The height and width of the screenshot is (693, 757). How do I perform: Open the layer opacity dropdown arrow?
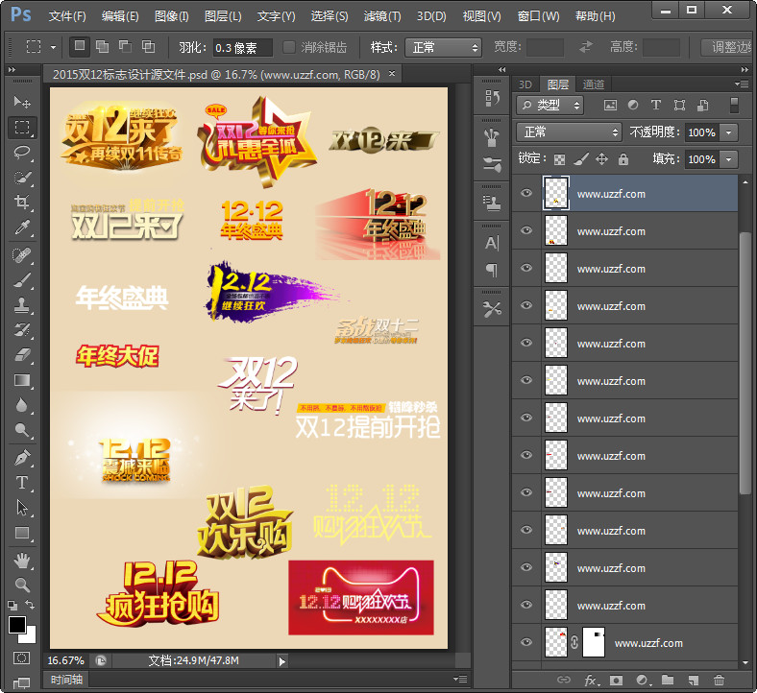pos(728,131)
